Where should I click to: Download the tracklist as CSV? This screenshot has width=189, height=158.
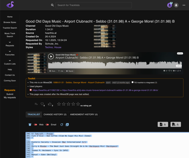pos(163,124)
